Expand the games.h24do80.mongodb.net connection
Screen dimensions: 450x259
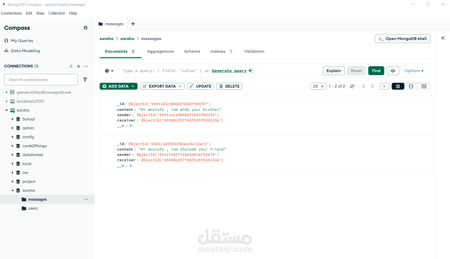(7, 92)
